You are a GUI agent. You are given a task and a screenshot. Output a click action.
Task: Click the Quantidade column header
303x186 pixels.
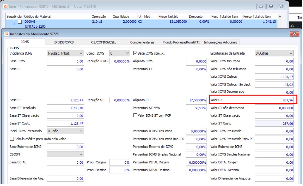125,17
